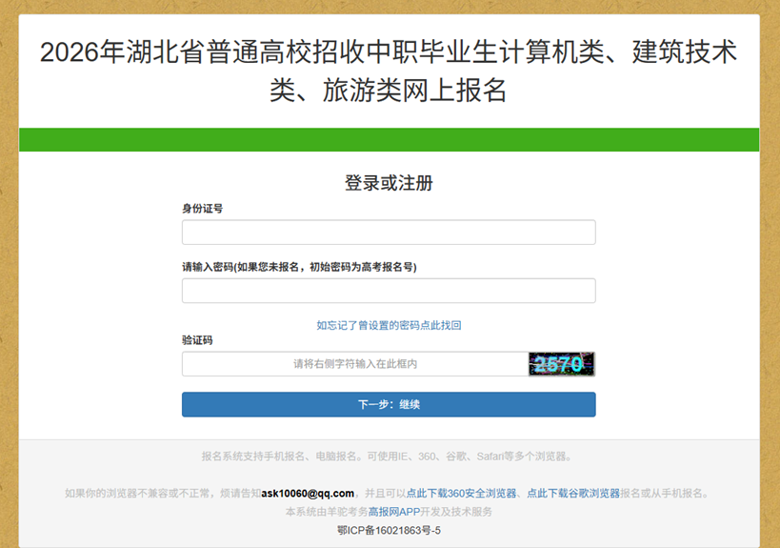
Task: Open the 鄂ICP备16021863号-5 record link
Action: click(x=389, y=530)
